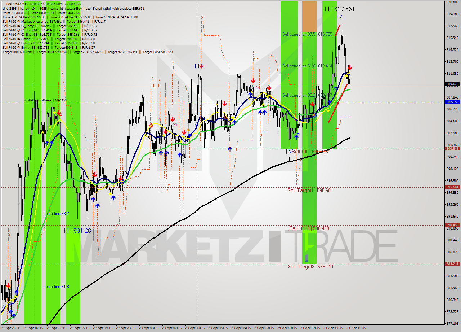
Task: Click current price tag 609.675 on axis
Action: coord(452,84)
